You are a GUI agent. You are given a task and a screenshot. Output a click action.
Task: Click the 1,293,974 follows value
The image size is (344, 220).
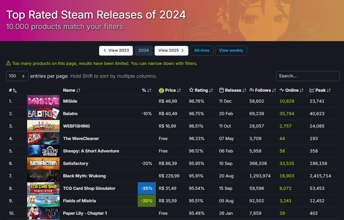click(x=260, y=176)
